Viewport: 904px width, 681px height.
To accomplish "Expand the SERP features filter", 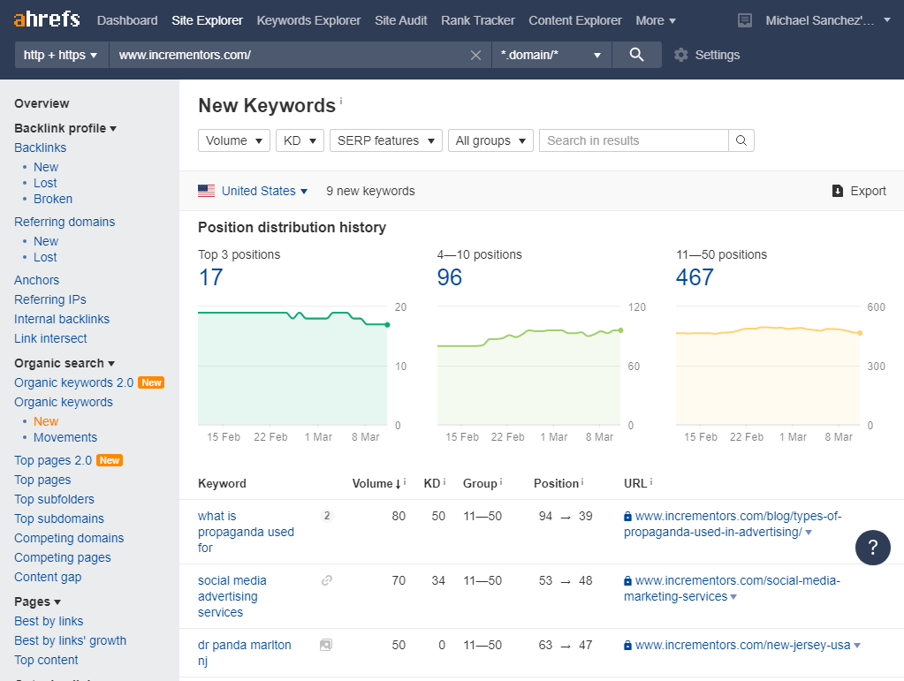I will 385,140.
